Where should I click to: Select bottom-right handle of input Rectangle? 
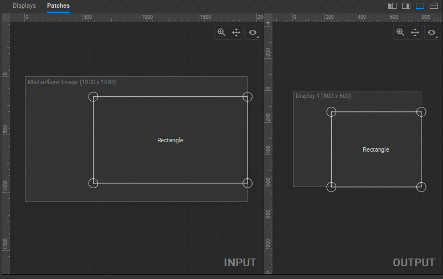pyautogui.click(x=248, y=183)
